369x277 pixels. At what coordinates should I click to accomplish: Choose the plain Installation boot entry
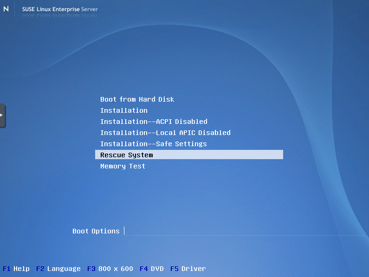coord(124,110)
